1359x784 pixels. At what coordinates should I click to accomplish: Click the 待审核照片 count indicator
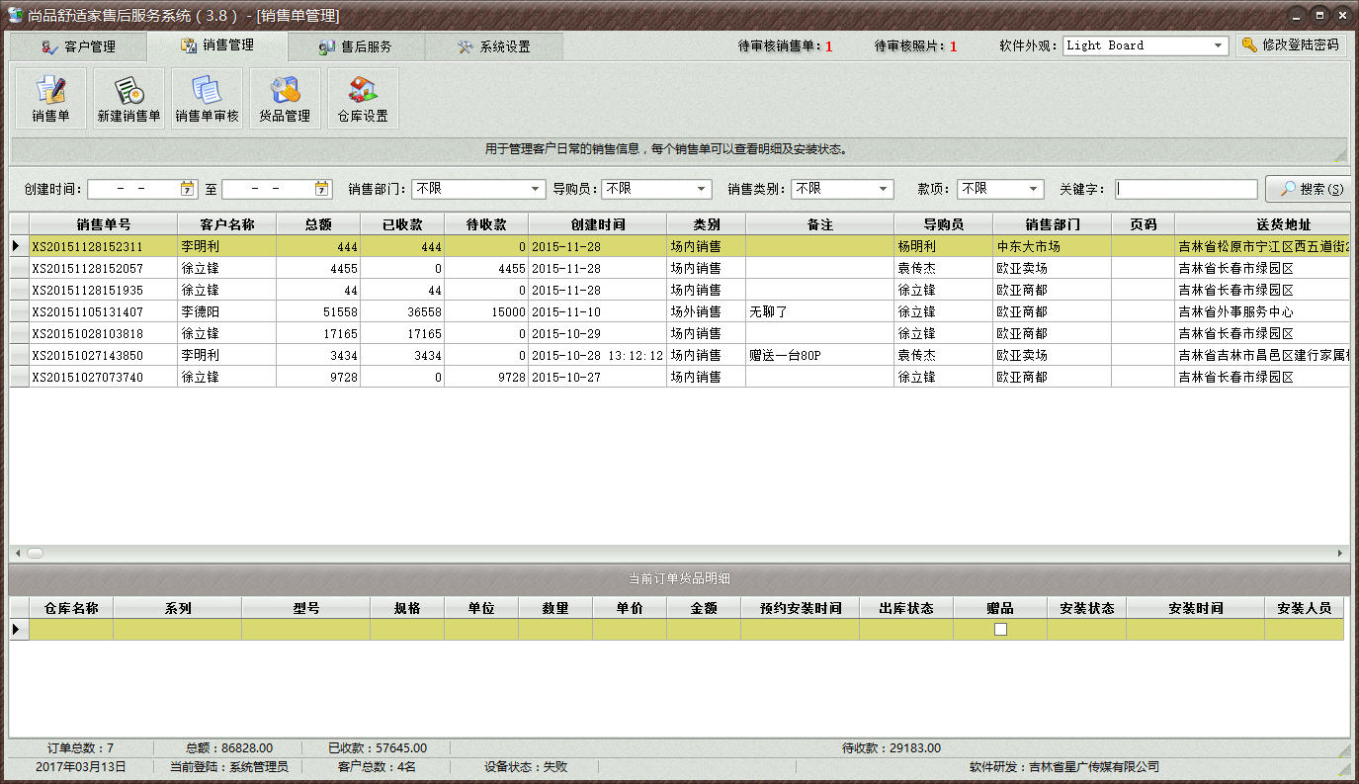tap(916, 46)
